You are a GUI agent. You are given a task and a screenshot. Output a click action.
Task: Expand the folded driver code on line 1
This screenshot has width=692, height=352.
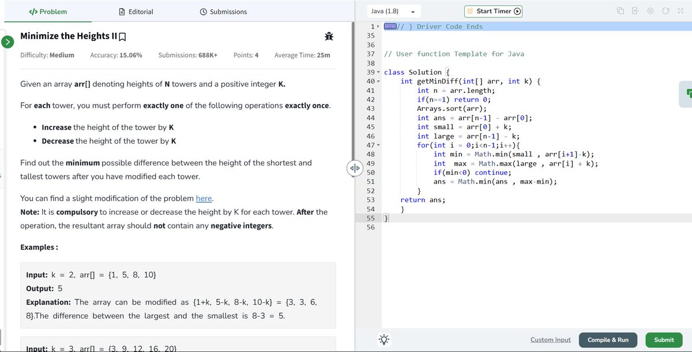point(378,27)
